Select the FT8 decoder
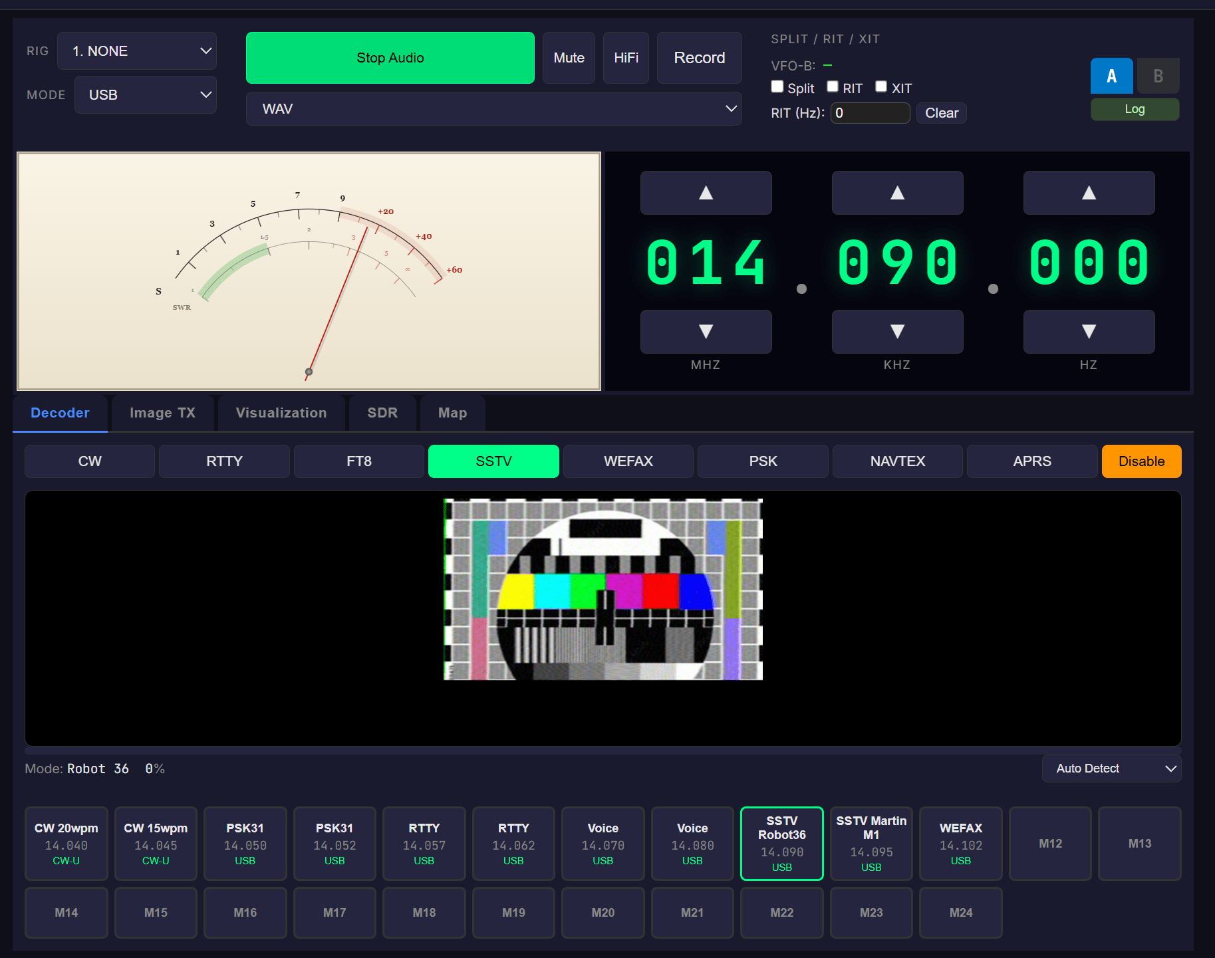 click(359, 461)
